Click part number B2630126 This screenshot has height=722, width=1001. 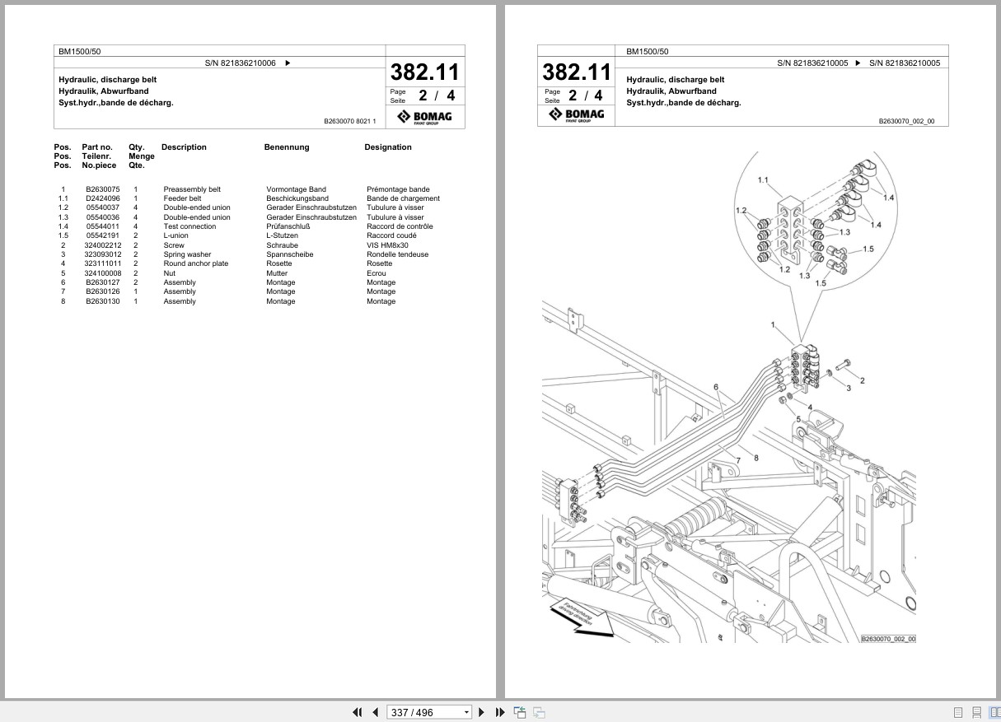pyautogui.click(x=103, y=291)
